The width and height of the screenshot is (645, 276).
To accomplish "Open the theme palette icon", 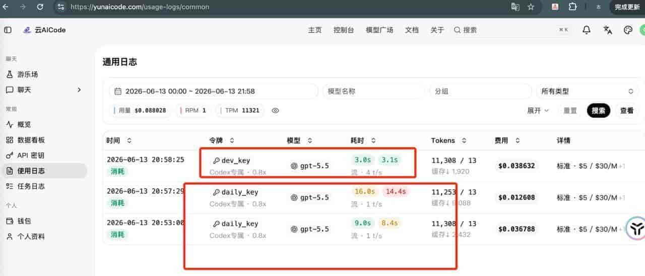I will click(x=628, y=30).
